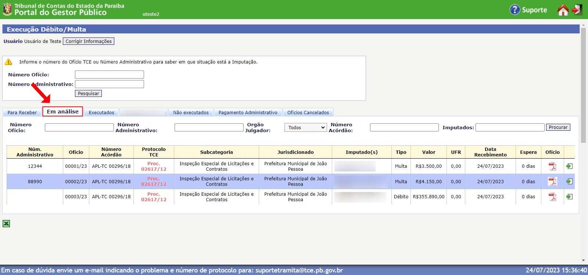The image size is (588, 275).
Task: Click the Débito type cell
Action: click(x=401, y=197)
